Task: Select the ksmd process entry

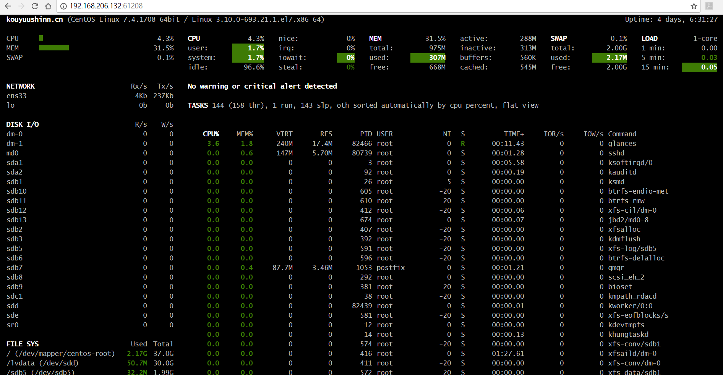Action: tap(453, 182)
